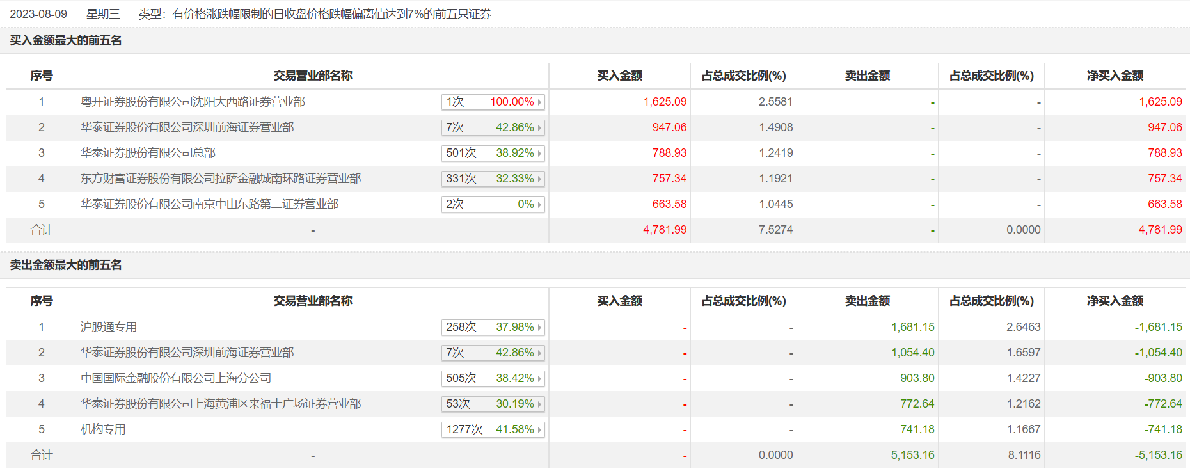Click 华泰证券深圳前海证券营业部 in the buy table
Screen dimensions: 1190x471
187,127
